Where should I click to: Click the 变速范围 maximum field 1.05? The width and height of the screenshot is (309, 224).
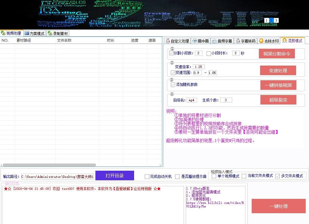click(x=212, y=73)
